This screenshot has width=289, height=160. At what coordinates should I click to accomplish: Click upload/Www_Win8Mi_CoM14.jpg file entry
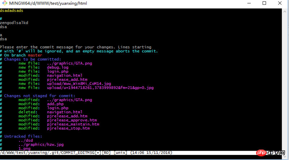click(79, 84)
